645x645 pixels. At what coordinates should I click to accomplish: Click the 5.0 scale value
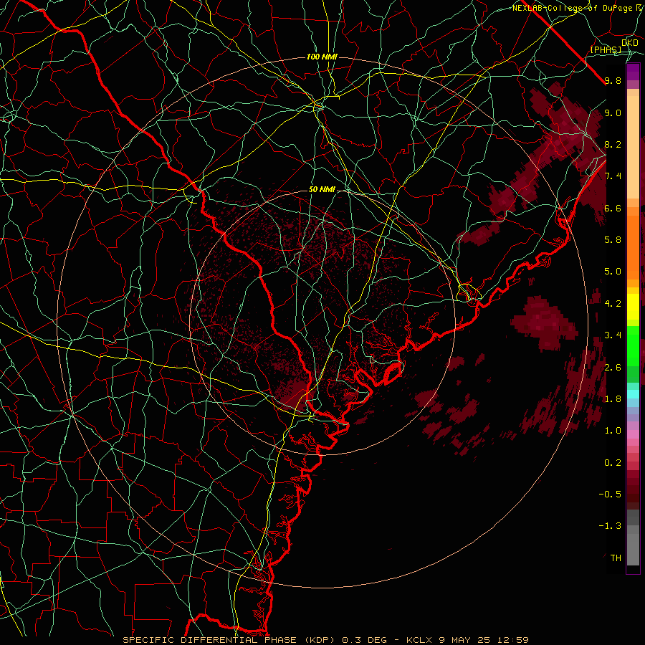coord(613,272)
